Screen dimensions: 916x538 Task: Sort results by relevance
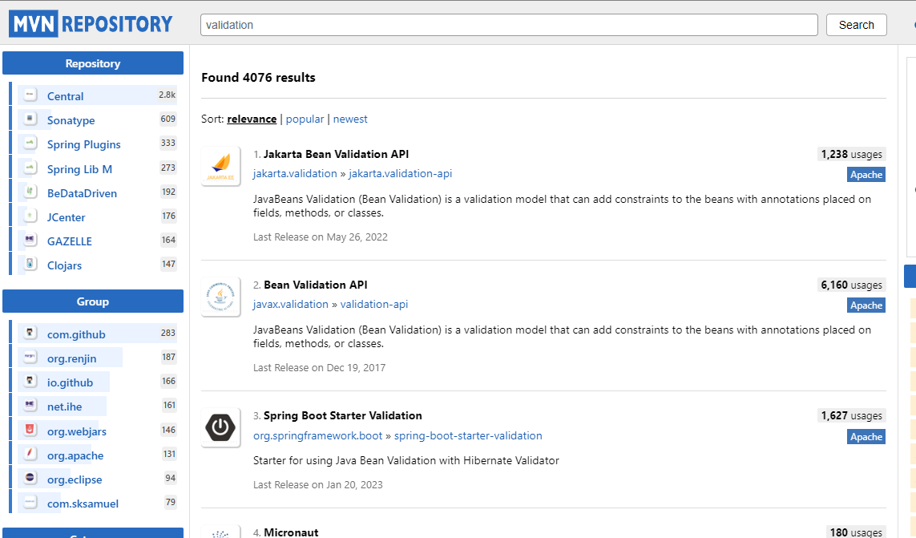tap(252, 119)
